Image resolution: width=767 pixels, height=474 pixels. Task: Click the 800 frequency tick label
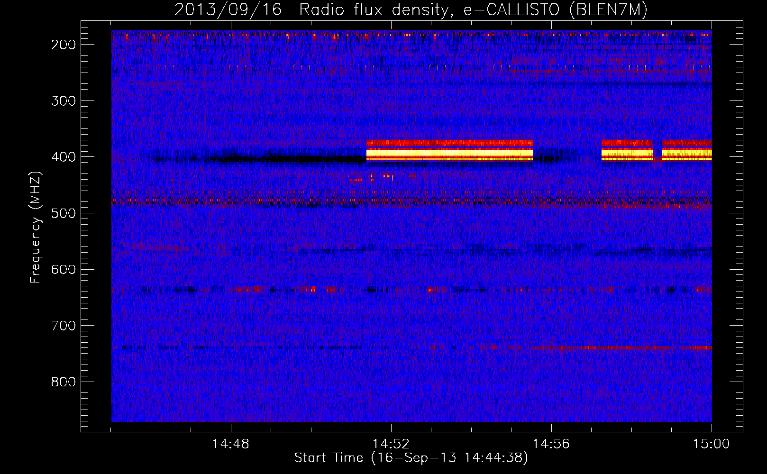[x=63, y=382]
